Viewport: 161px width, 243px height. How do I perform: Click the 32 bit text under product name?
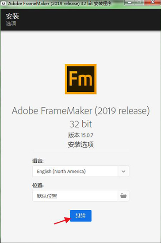[x=80, y=124]
